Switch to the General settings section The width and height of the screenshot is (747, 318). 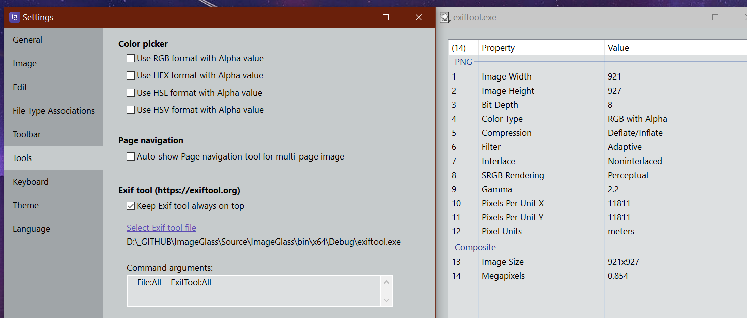pos(27,40)
